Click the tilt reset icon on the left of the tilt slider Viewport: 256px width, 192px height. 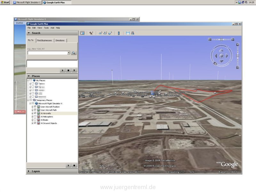210,39
